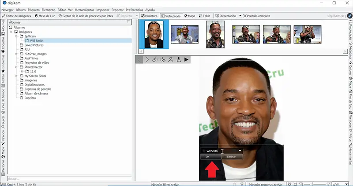This screenshot has width=353, height=186.
Task: Open the Papelera trash item
Action: tap(30, 98)
